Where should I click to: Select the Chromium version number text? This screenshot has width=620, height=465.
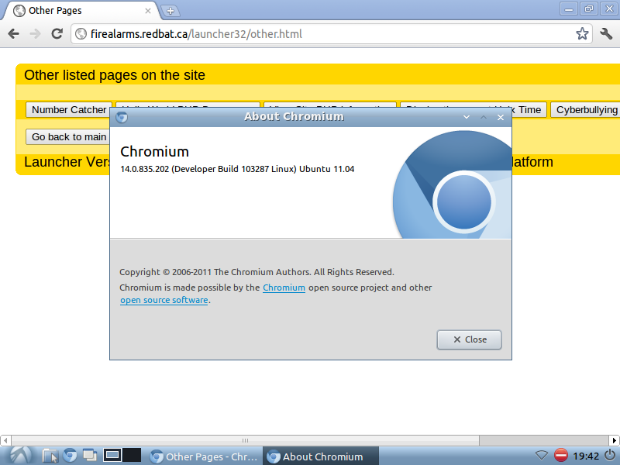click(237, 169)
